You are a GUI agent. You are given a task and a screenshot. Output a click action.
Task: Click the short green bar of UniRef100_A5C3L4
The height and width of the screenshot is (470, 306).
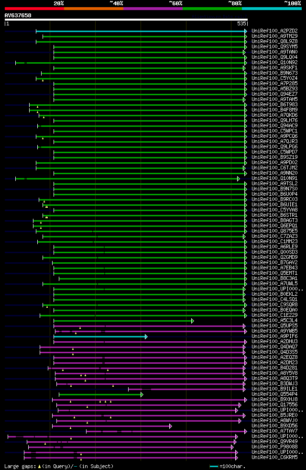pyautogui.click(x=124, y=321)
